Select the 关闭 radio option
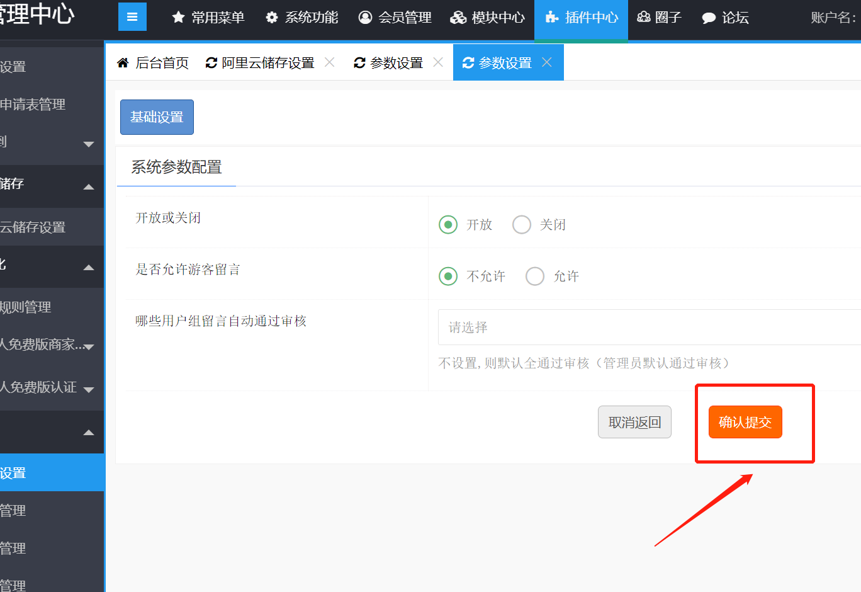Screen dimensions: 861x592 coord(522,225)
